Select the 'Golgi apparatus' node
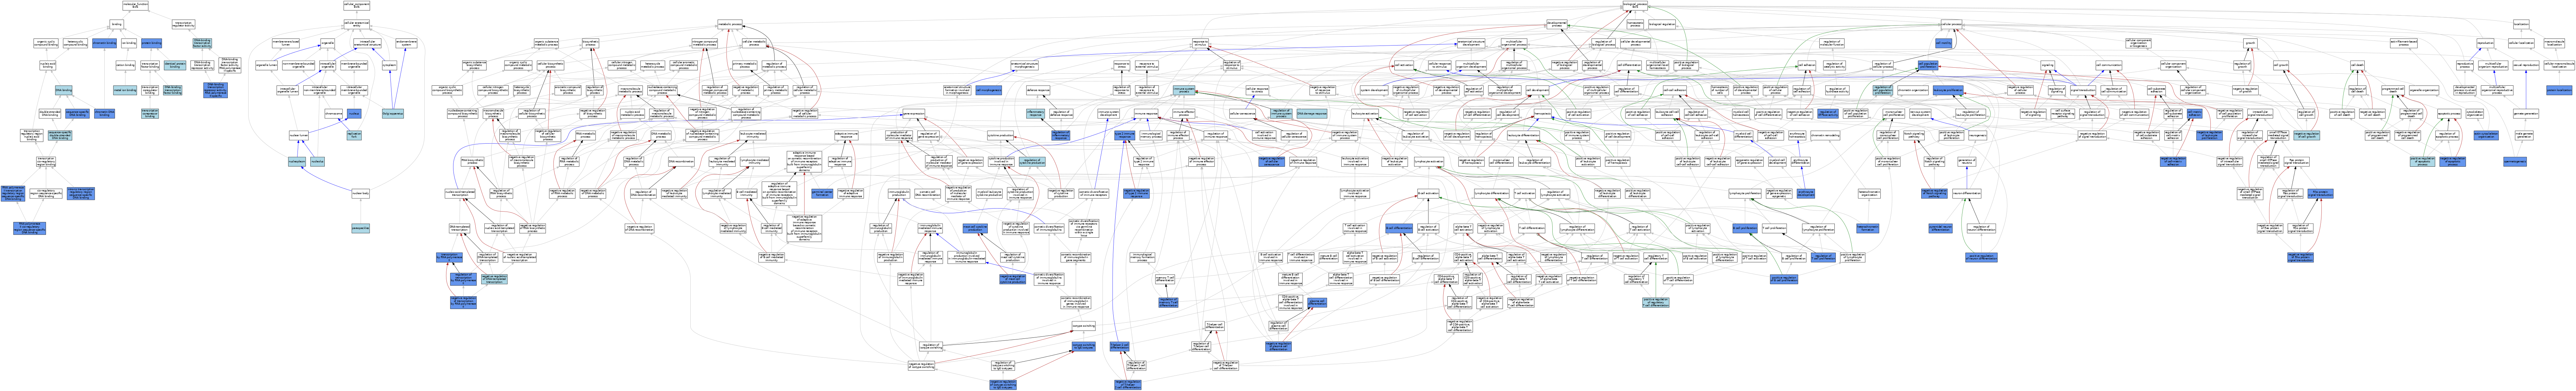This screenshot has height=391, width=2576. 393,114
